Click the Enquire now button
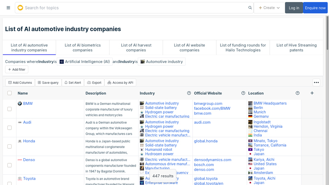This screenshot has width=329, height=185. click(315, 8)
